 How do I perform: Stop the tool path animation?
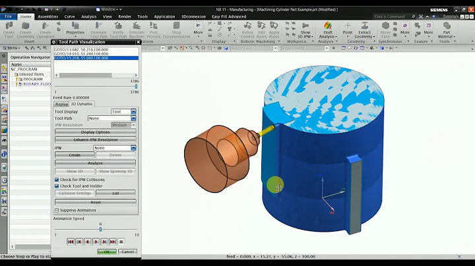[121, 242]
